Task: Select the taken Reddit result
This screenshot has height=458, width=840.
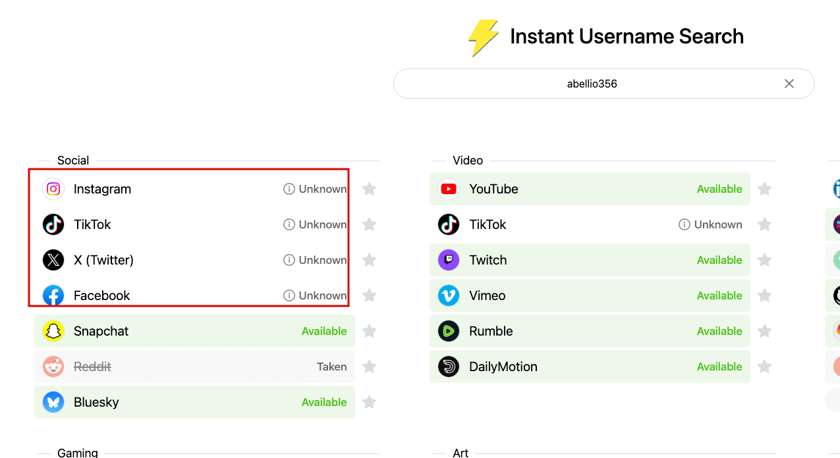Action: click(194, 367)
